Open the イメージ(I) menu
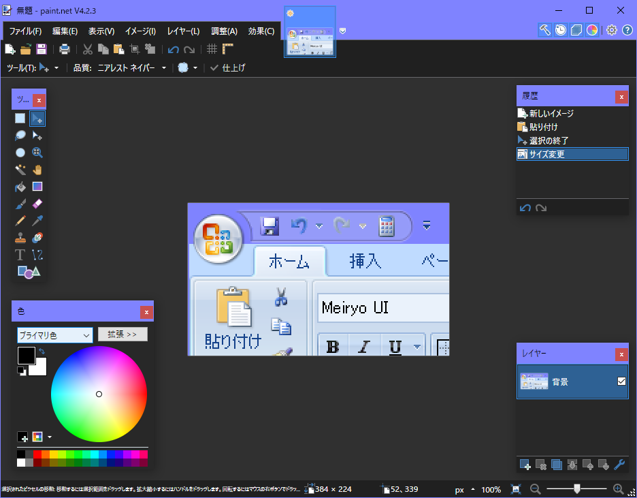Viewport: 637px width, 498px height. pyautogui.click(x=141, y=31)
